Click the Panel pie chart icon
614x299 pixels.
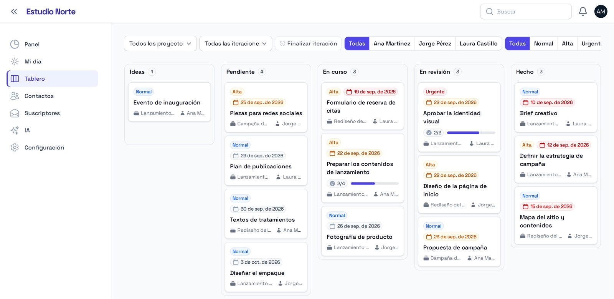(15, 44)
